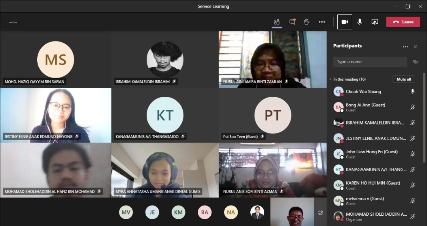
Task: Click suit photo avatar in bottom strip
Action: (257, 213)
